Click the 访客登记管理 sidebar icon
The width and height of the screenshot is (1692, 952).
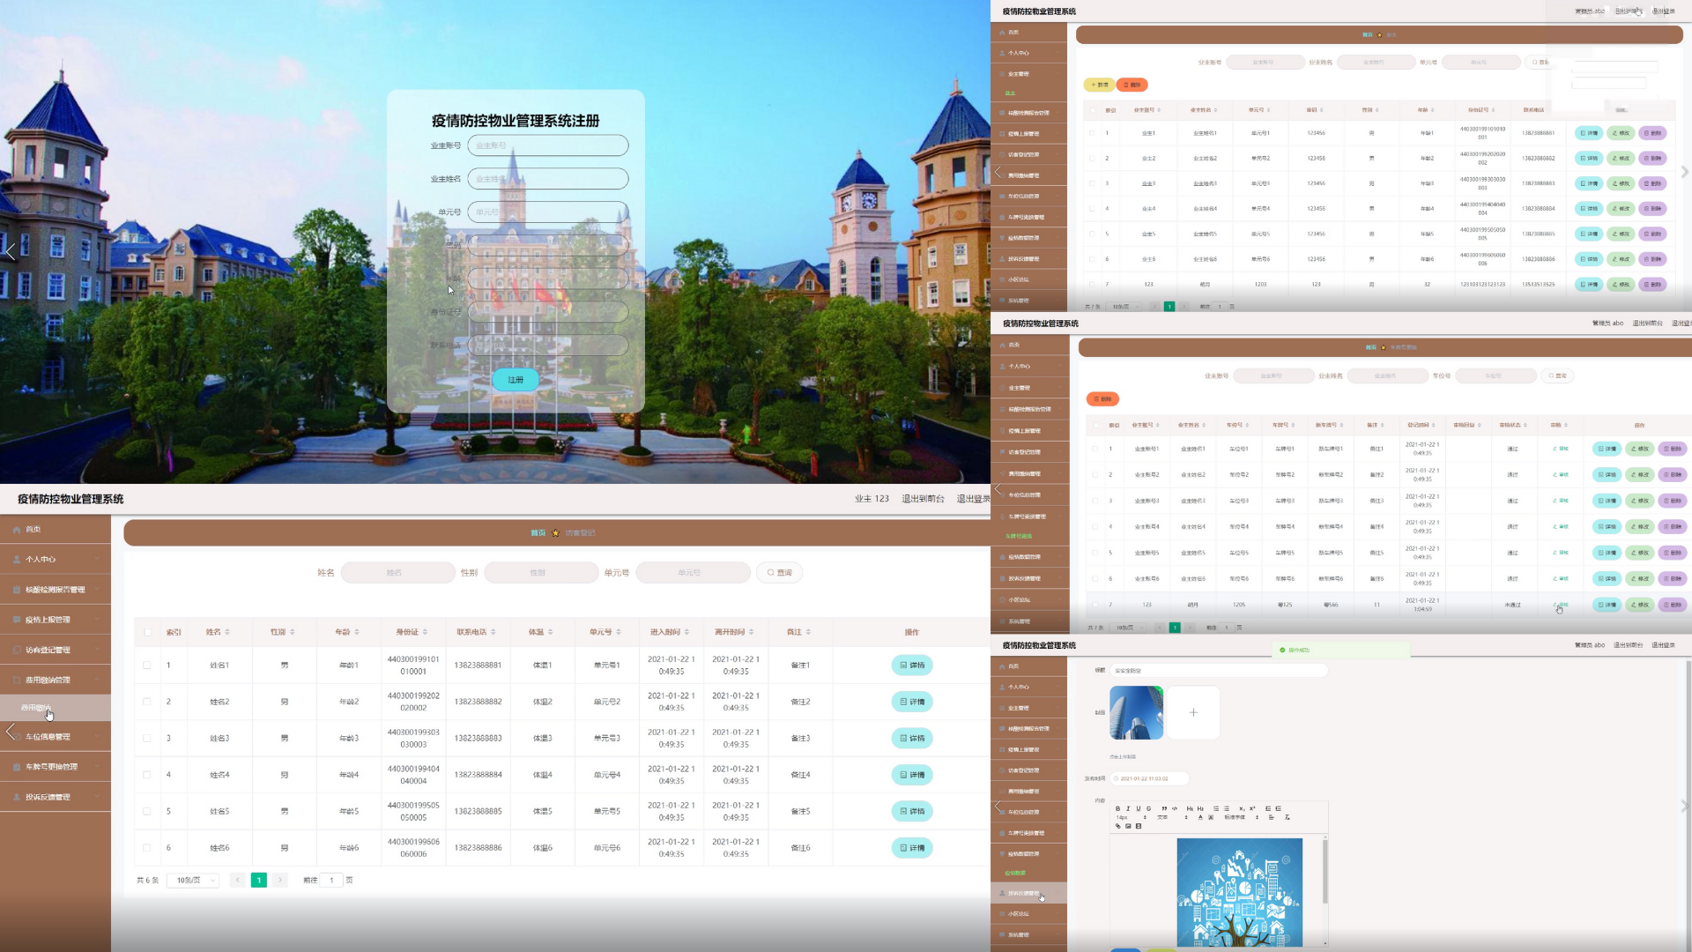point(47,649)
